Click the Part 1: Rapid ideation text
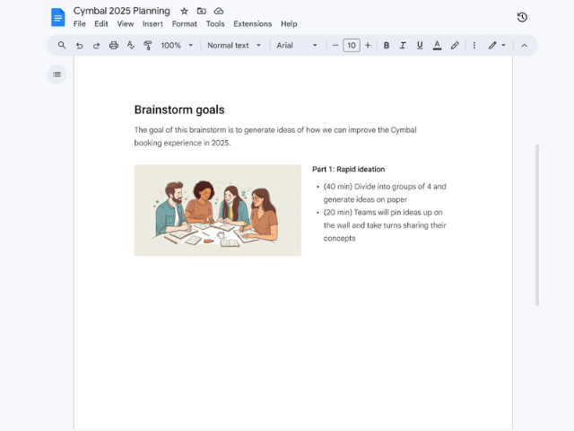Image resolution: width=574 pixels, height=431 pixels. point(349,170)
